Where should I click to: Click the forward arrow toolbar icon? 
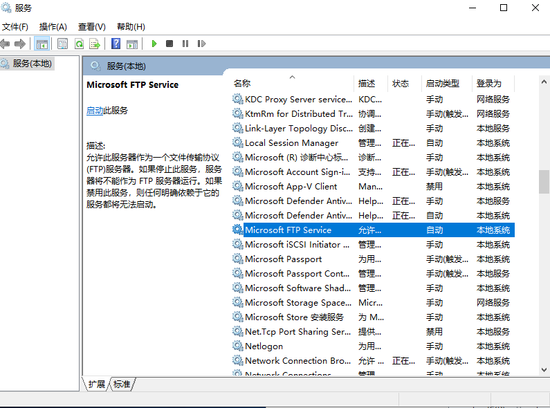click(20, 44)
